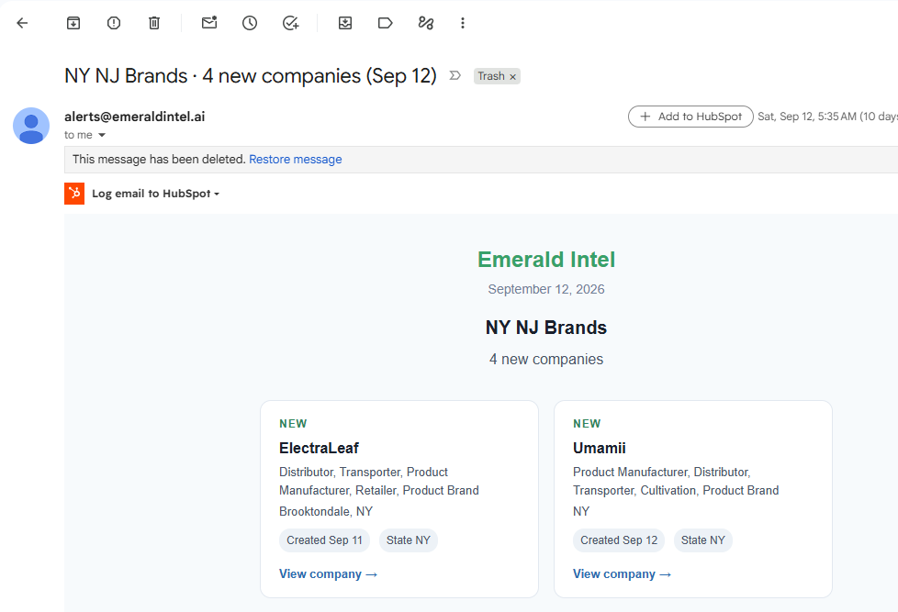Click the sender avatar picture
This screenshot has height=612, width=898.
(31, 126)
